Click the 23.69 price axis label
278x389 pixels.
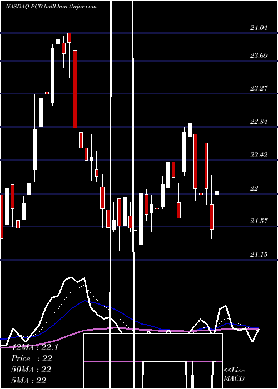pos(259,55)
